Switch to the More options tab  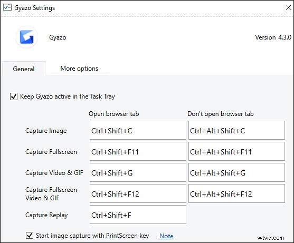tap(79, 69)
